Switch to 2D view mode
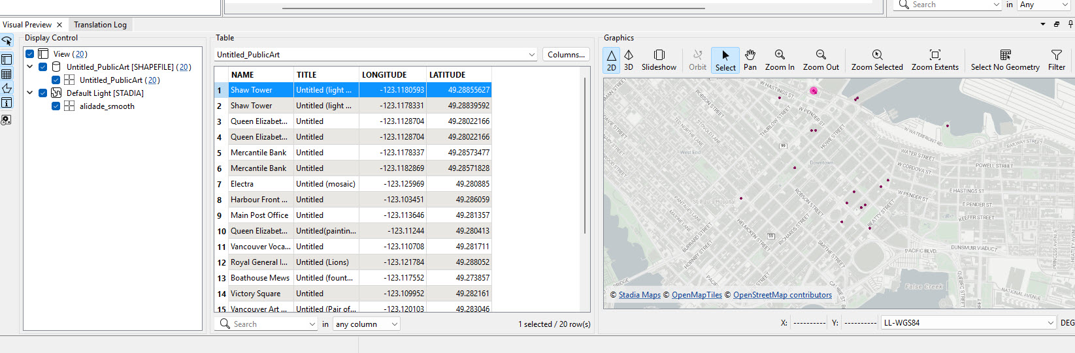 pos(611,60)
